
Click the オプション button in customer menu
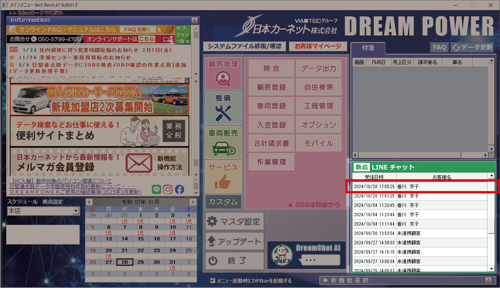point(319,125)
